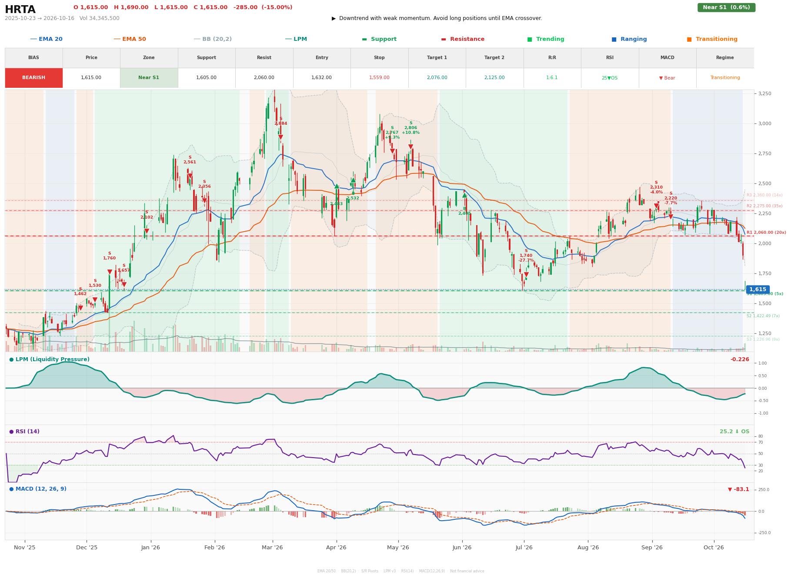The width and height of the screenshot is (791, 578).
Task: Select the Entry column header
Action: coord(322,57)
